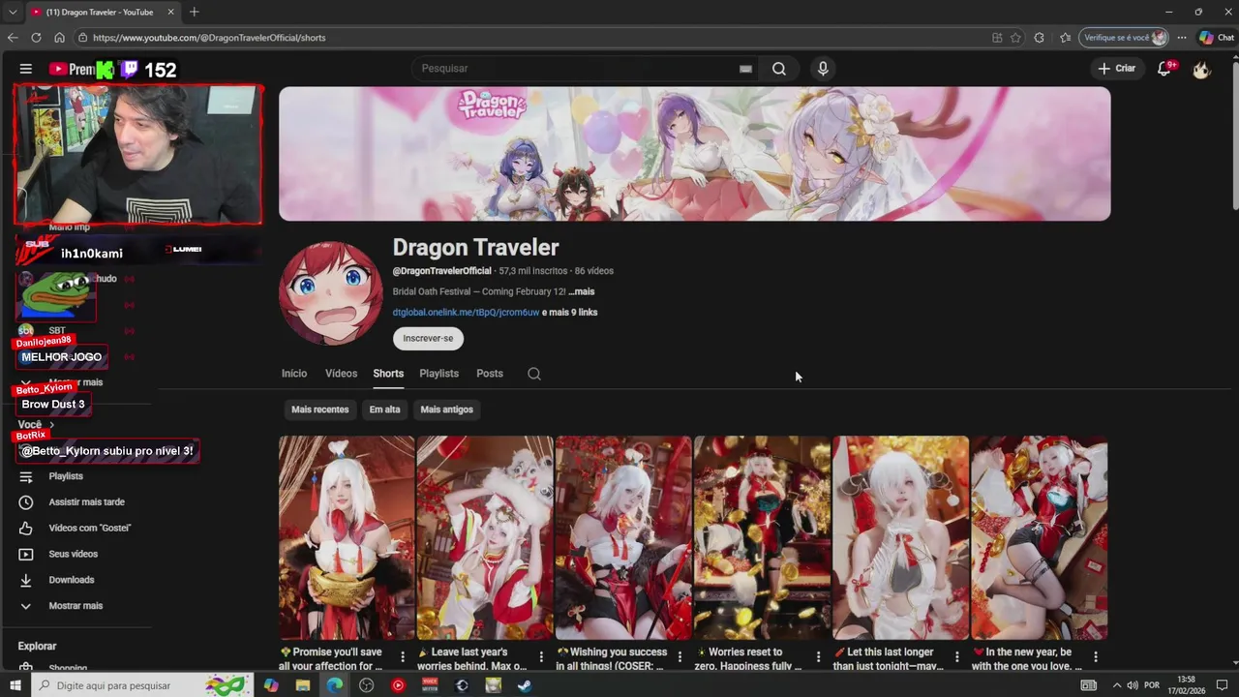Screen dimensions: 1239x697
Task: Switch to the Início tab
Action: (x=294, y=374)
